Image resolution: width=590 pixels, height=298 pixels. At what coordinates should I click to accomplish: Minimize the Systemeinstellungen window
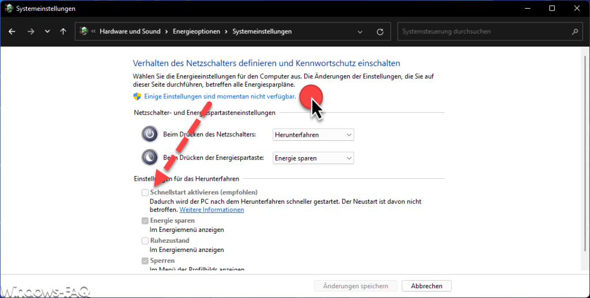click(528, 8)
